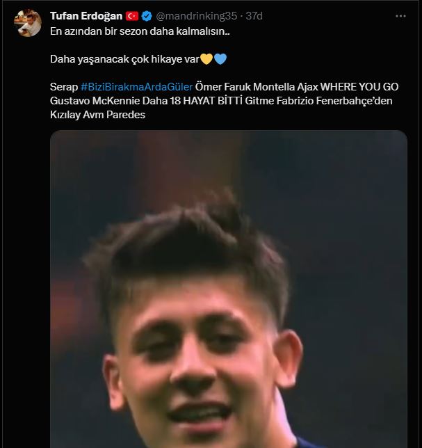
Task: Open the Tufan Erdoğan display name link
Action: (x=86, y=15)
